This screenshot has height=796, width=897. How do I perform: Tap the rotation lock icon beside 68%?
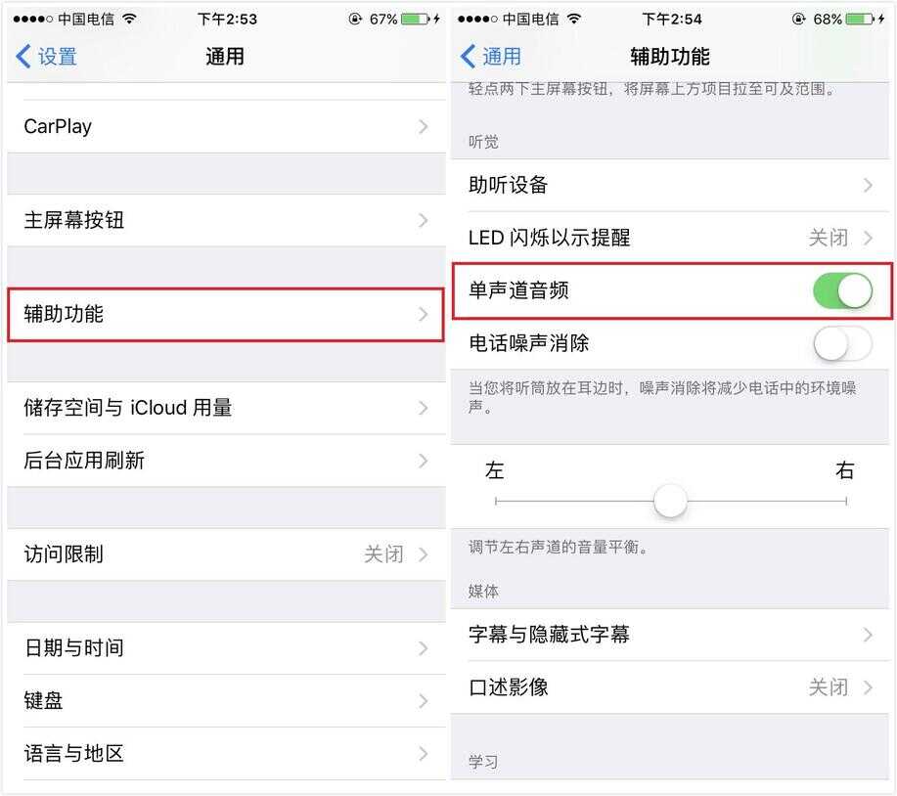(x=798, y=19)
